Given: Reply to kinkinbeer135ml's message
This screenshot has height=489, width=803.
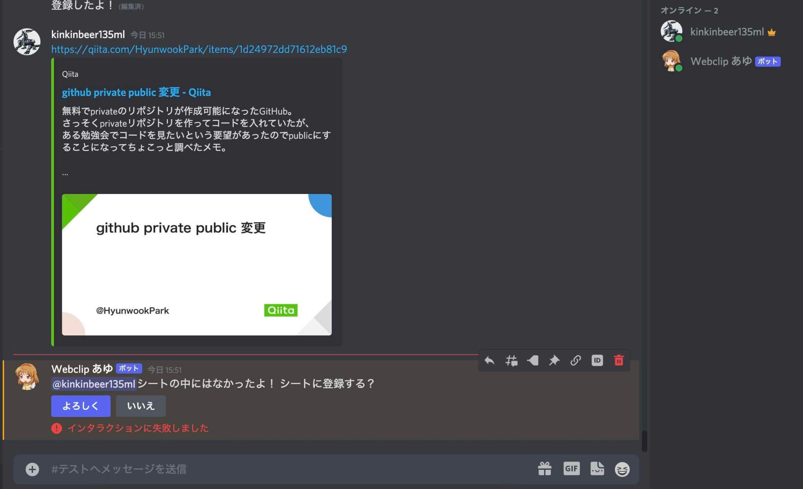Looking at the screenshot, I should (x=489, y=360).
